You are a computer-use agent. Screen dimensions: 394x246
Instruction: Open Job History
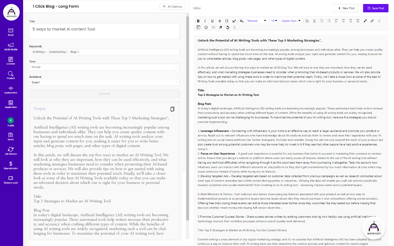(x=11, y=151)
